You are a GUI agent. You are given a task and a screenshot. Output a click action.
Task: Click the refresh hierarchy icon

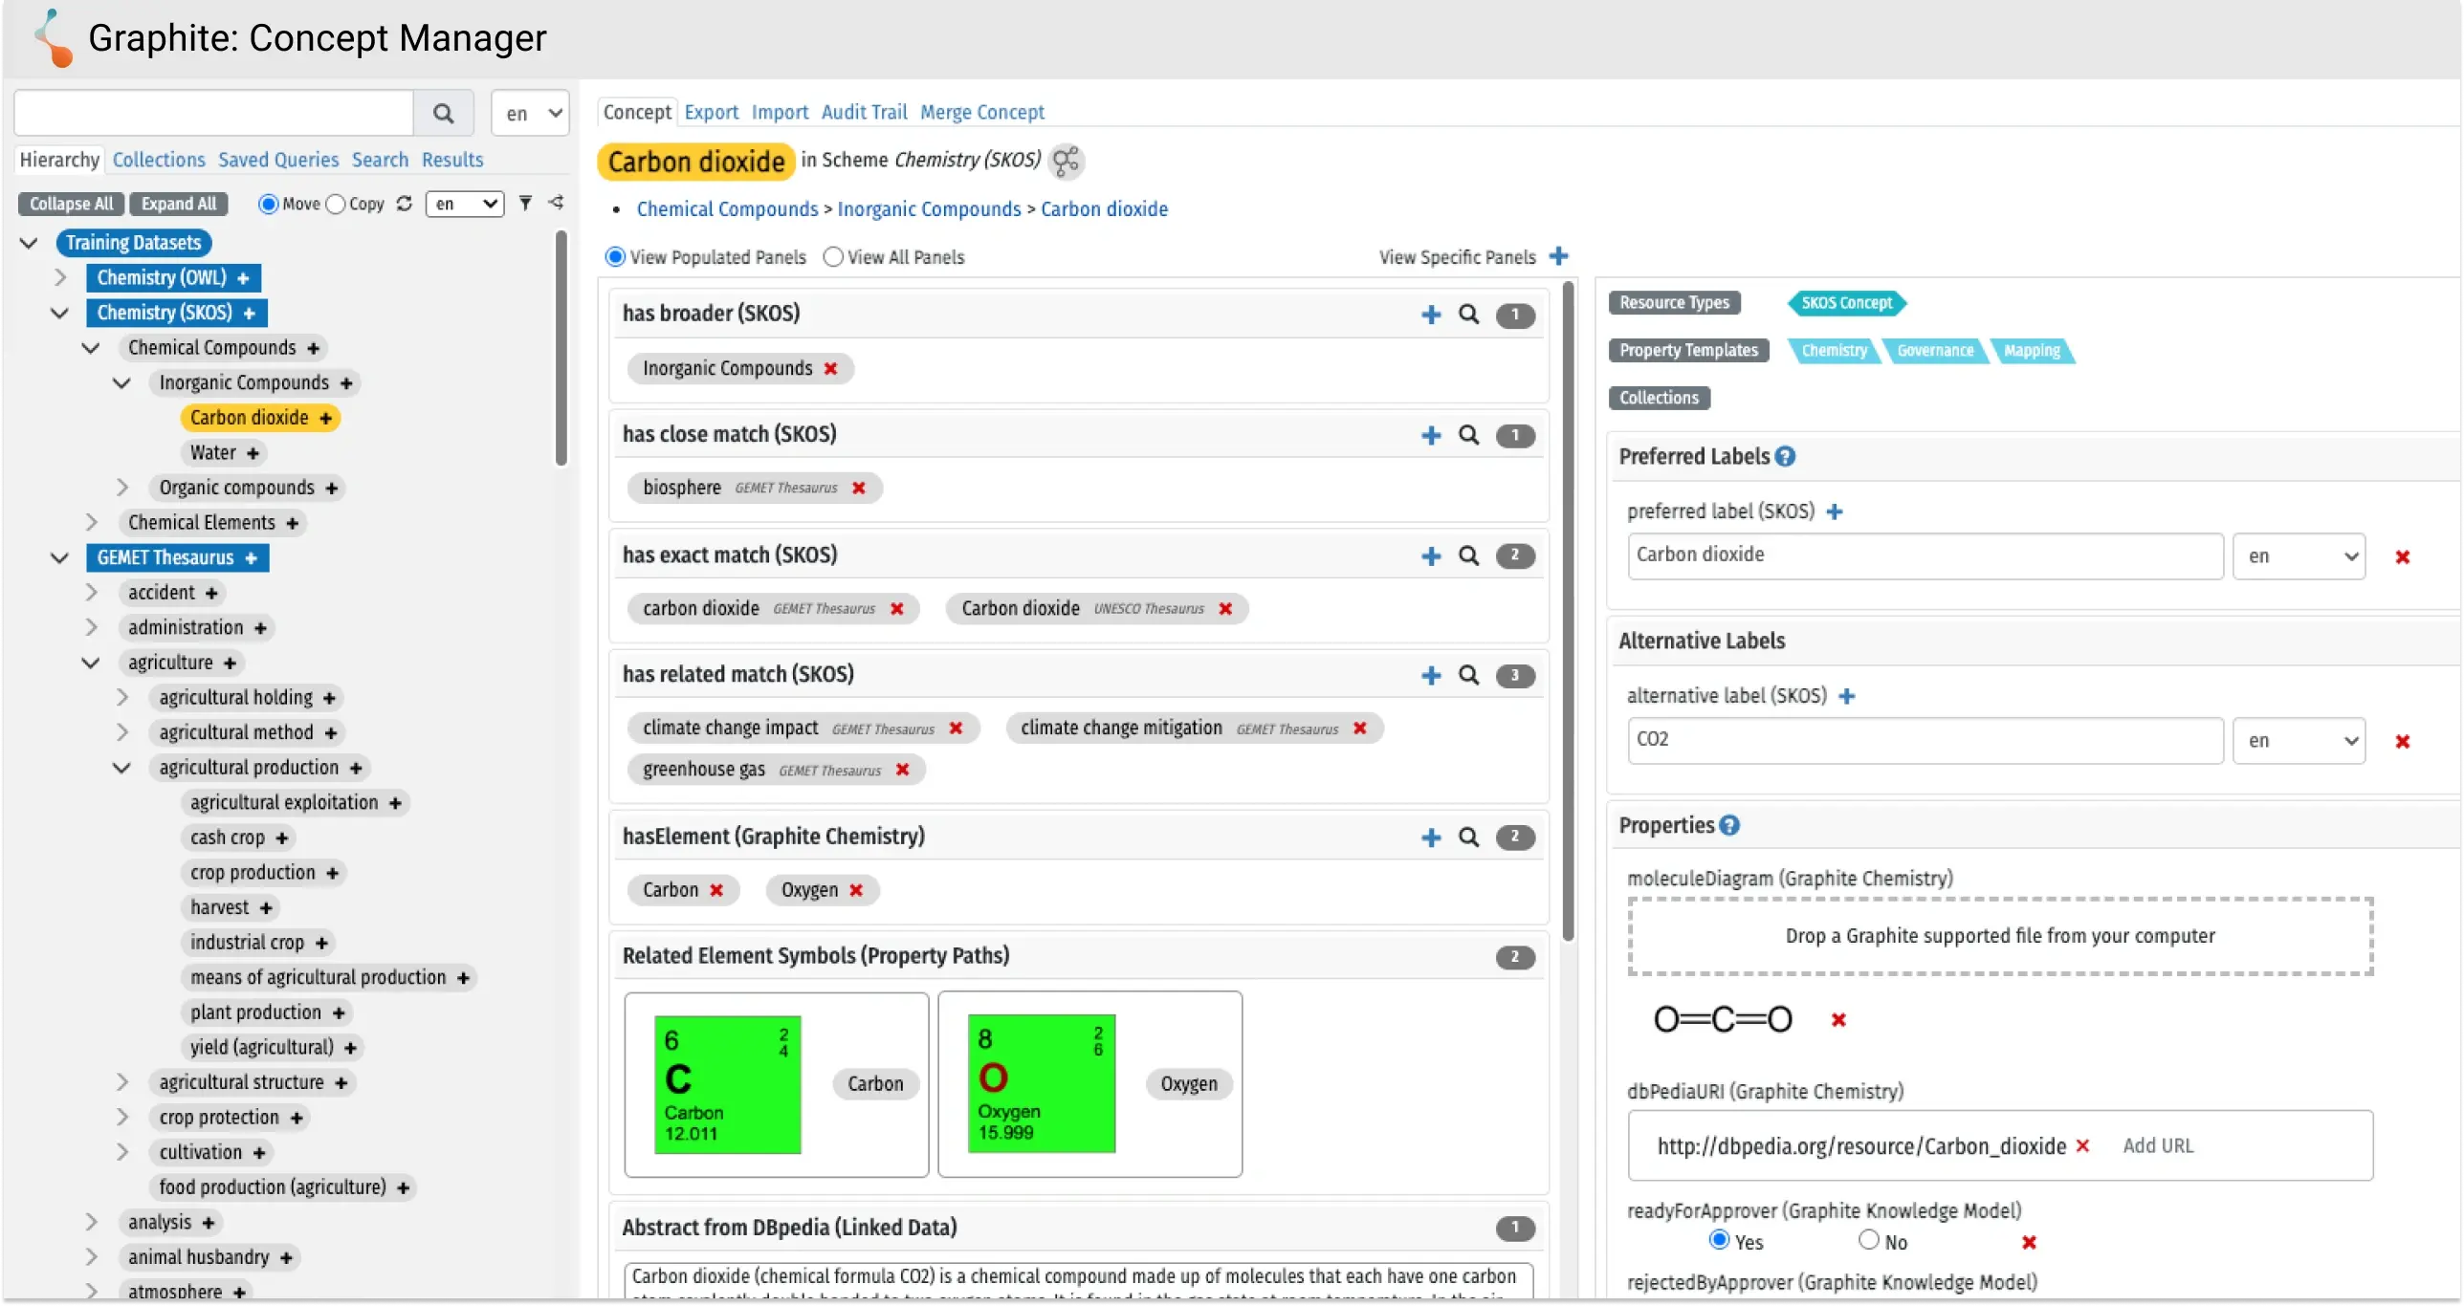click(x=405, y=204)
